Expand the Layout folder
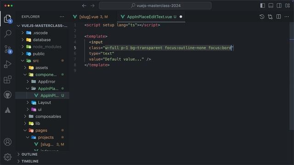The height and width of the screenshot is (165, 294). click(43, 103)
